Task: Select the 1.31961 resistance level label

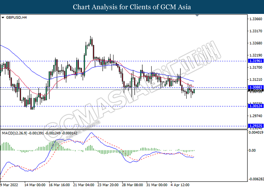Action: coord(256,61)
